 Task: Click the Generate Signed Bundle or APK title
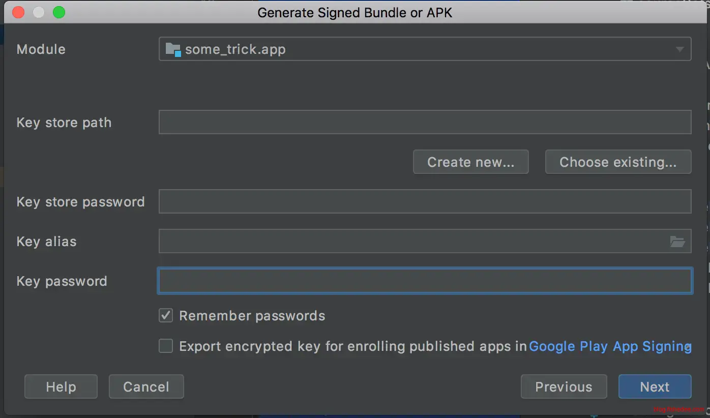point(355,13)
